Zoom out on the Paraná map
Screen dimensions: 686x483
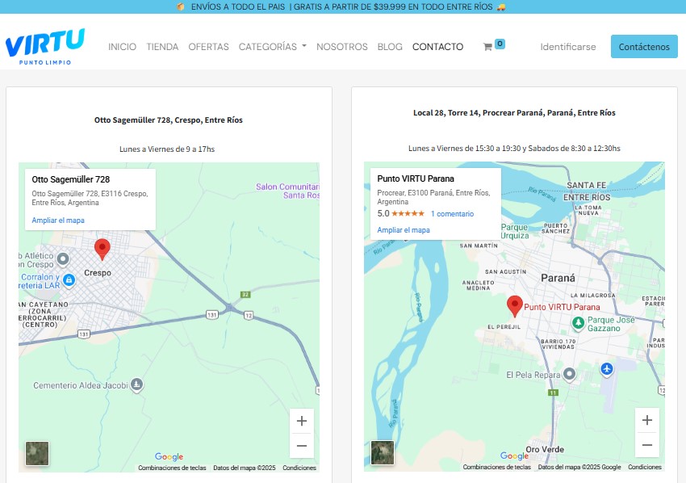click(646, 444)
